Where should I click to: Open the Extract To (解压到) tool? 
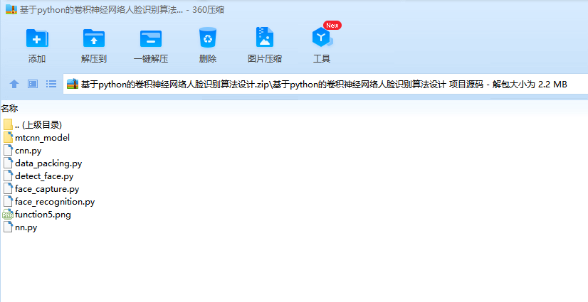94,38
